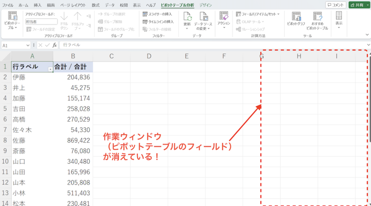This screenshot has height=206, width=371.
Task: Select cell with 佐々木
Action: coord(32,130)
